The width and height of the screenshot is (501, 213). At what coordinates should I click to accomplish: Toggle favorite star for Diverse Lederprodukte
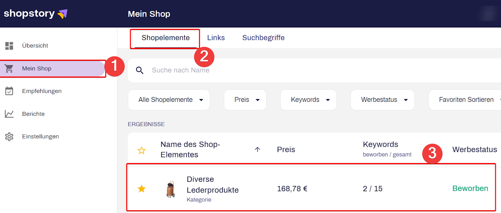[x=141, y=189]
